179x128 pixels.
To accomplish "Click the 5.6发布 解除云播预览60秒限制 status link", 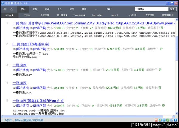I will click(23, 120).
